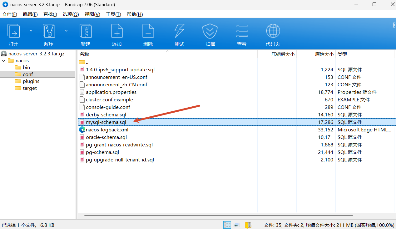Click SQL icon beside derby-schema.sql
This screenshot has height=229, width=396.
(82, 114)
